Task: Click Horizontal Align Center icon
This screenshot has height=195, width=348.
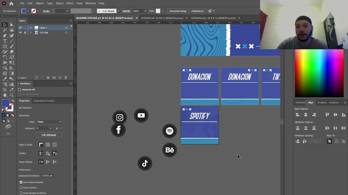Action: pyautogui.click(x=306, y=115)
